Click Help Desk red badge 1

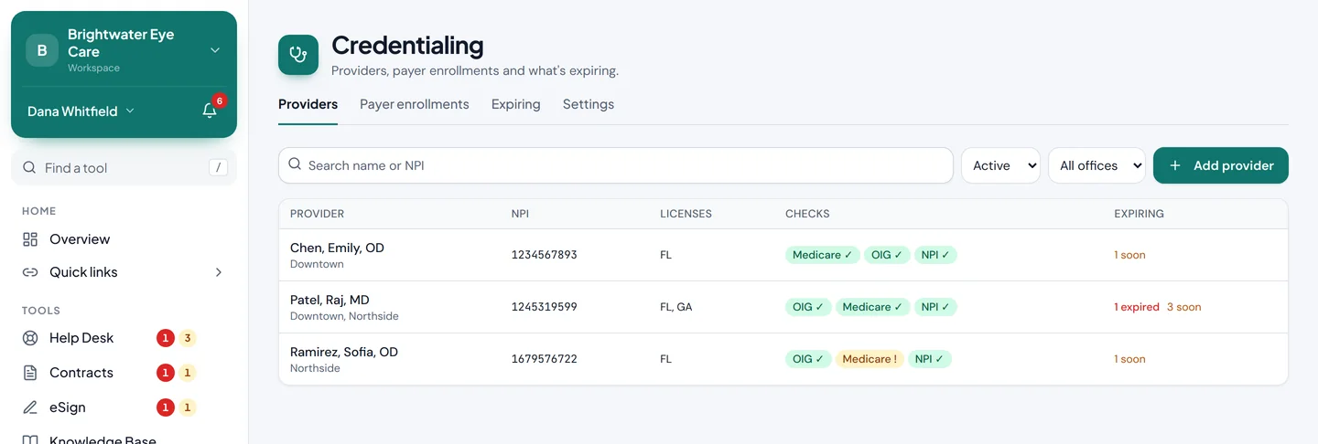pos(165,338)
